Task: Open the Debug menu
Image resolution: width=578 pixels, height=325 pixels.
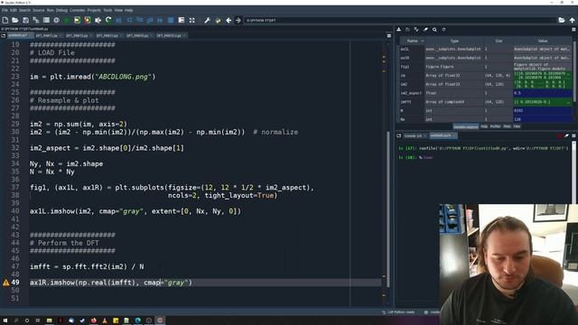Action: pos(61,10)
